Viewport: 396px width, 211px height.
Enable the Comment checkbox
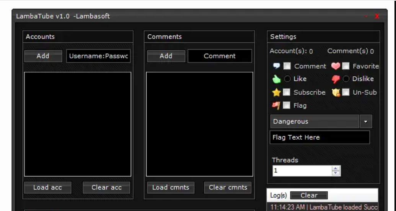coord(287,66)
